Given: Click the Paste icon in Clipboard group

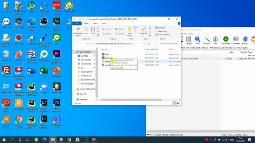Looking at the screenshot, I should point(93,31).
